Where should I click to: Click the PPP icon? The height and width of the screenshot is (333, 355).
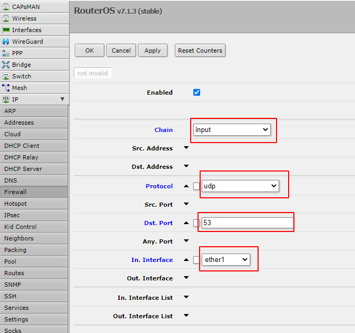tap(6, 53)
